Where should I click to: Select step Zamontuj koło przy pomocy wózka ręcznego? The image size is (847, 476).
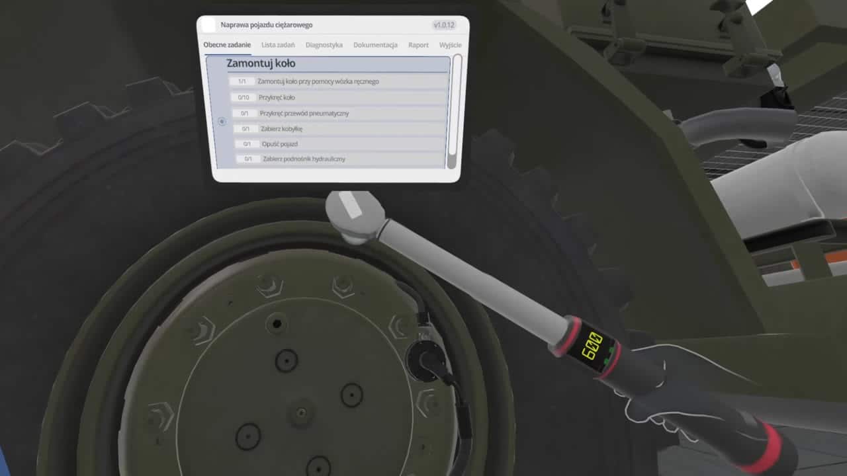(x=339, y=81)
